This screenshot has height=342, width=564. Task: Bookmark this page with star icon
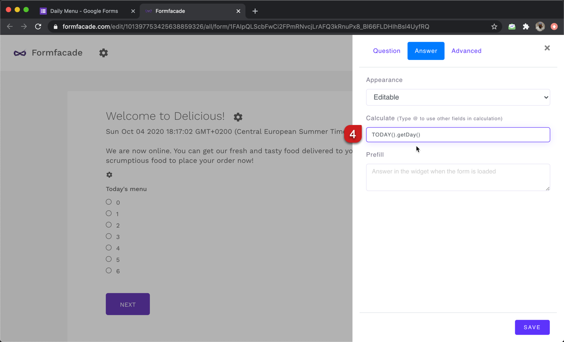pyautogui.click(x=494, y=26)
